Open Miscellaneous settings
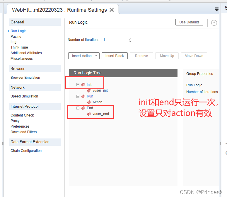Image resolution: width=227 pixels, height=197 pixels. click(22, 59)
